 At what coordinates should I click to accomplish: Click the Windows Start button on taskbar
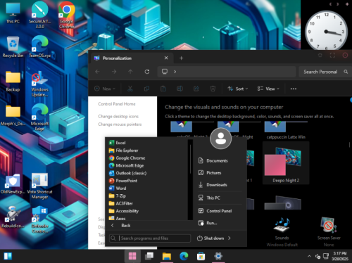[132, 256]
